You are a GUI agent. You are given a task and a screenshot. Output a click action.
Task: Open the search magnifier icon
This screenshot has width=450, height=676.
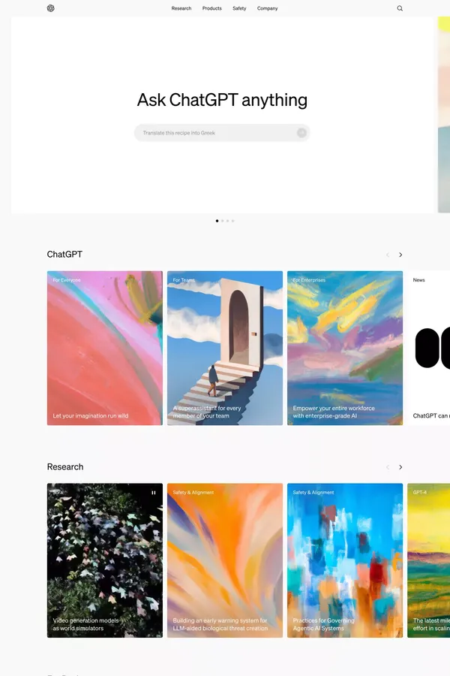pyautogui.click(x=400, y=8)
